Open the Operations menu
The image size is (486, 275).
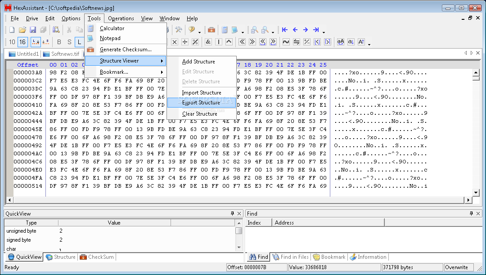click(121, 18)
